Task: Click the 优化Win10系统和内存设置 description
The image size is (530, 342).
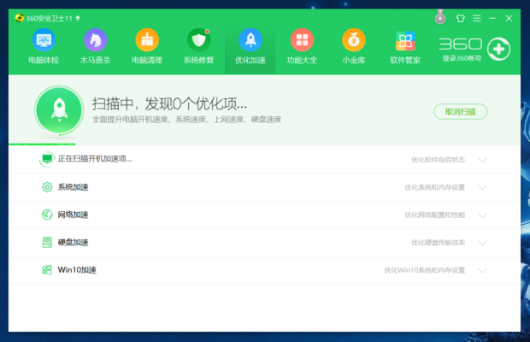Action: (x=425, y=270)
